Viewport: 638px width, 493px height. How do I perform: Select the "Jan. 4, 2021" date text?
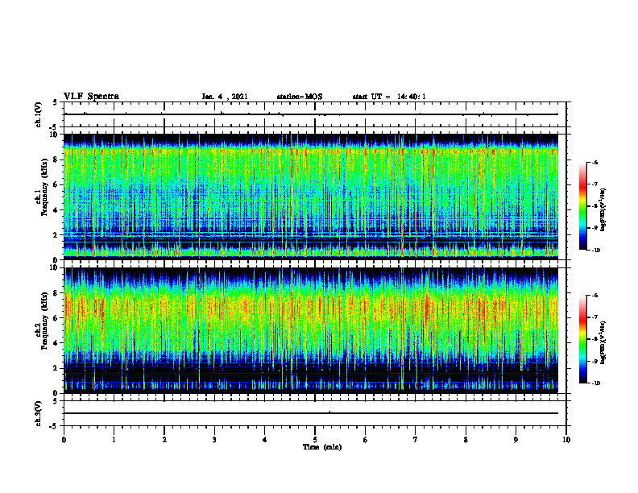(225, 97)
